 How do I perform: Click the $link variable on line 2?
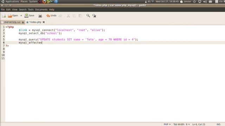coord(23,30)
